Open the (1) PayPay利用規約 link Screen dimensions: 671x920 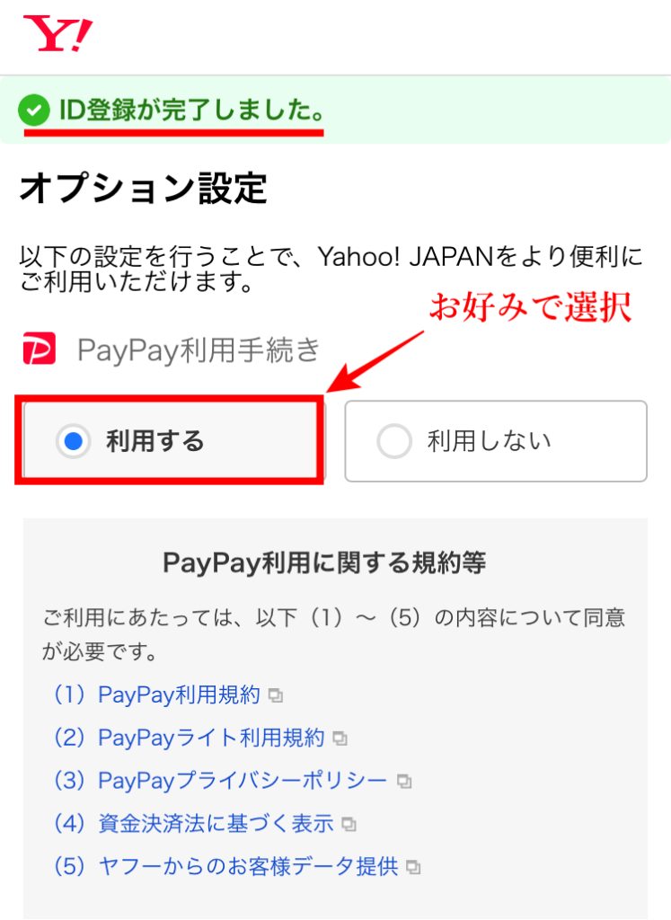pyautogui.click(x=156, y=694)
